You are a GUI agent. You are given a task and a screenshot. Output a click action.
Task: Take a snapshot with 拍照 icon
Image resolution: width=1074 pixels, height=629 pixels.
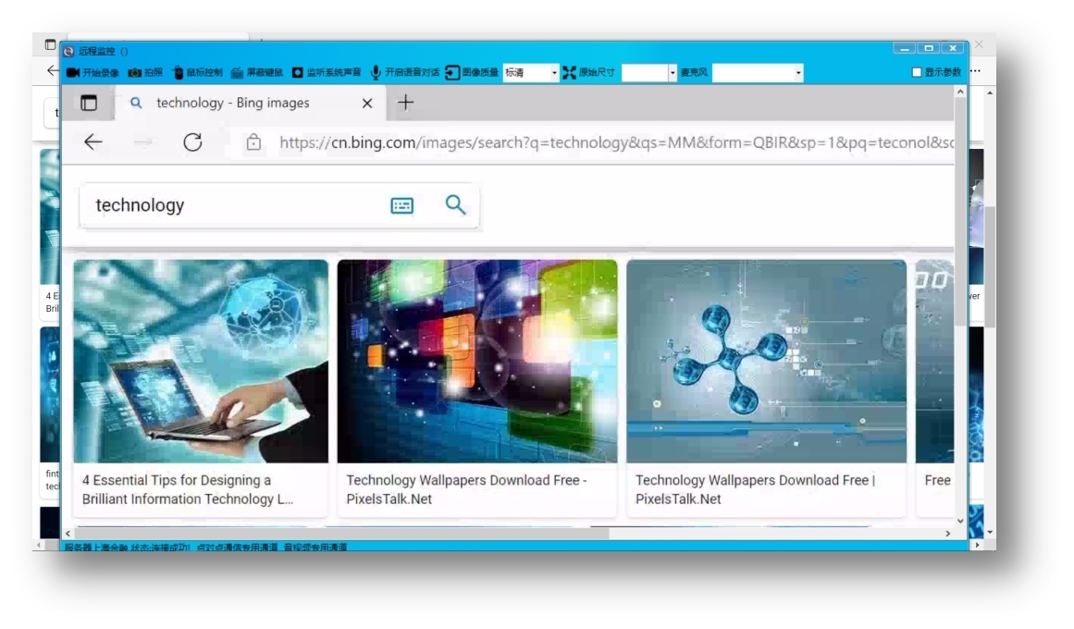pos(134,72)
